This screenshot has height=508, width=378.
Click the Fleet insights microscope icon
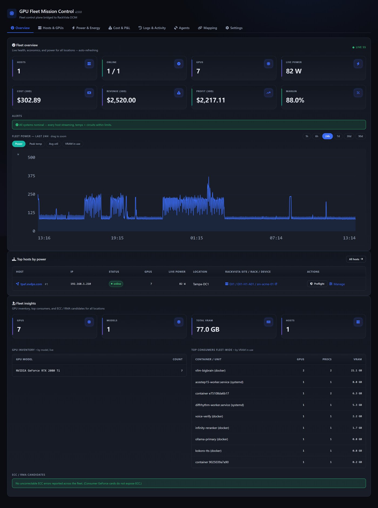(x=14, y=304)
